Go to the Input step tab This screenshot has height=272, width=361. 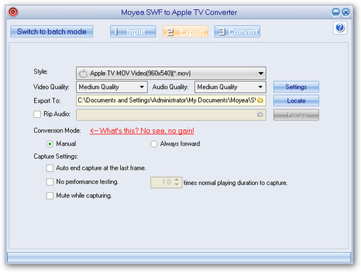133,31
